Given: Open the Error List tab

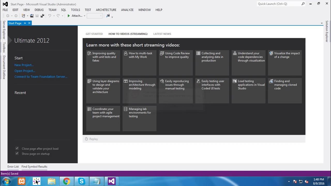Looking at the screenshot, I should pyautogui.click(x=13, y=167).
